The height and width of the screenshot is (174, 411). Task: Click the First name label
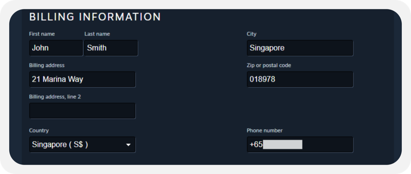click(x=42, y=34)
